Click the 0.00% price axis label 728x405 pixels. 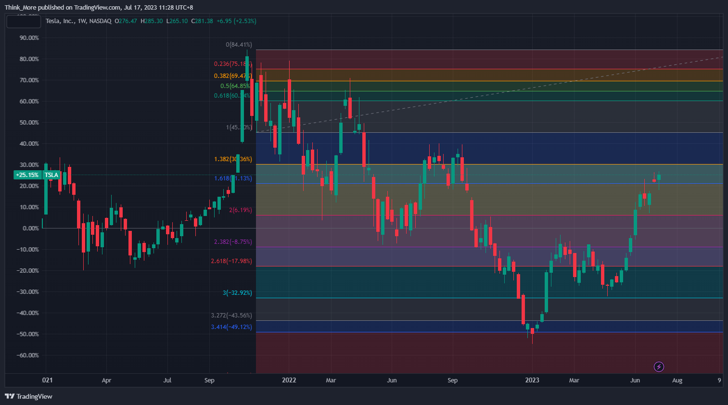(31, 228)
